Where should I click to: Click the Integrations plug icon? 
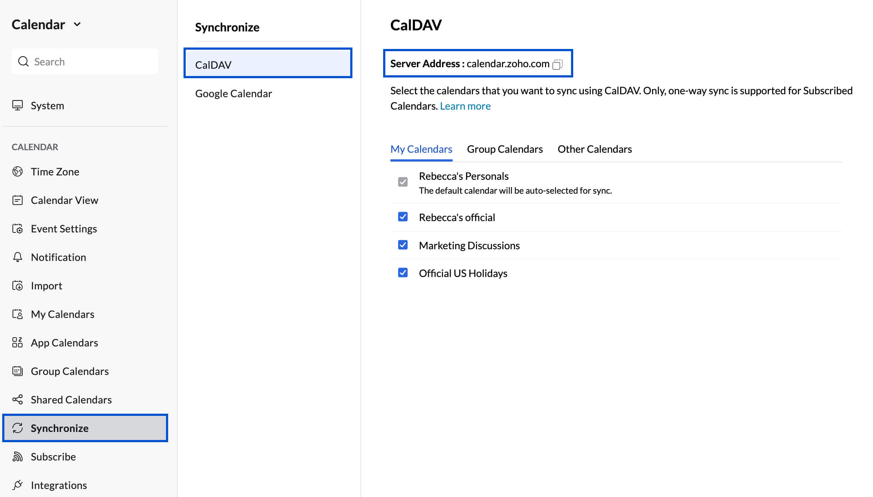point(18,485)
